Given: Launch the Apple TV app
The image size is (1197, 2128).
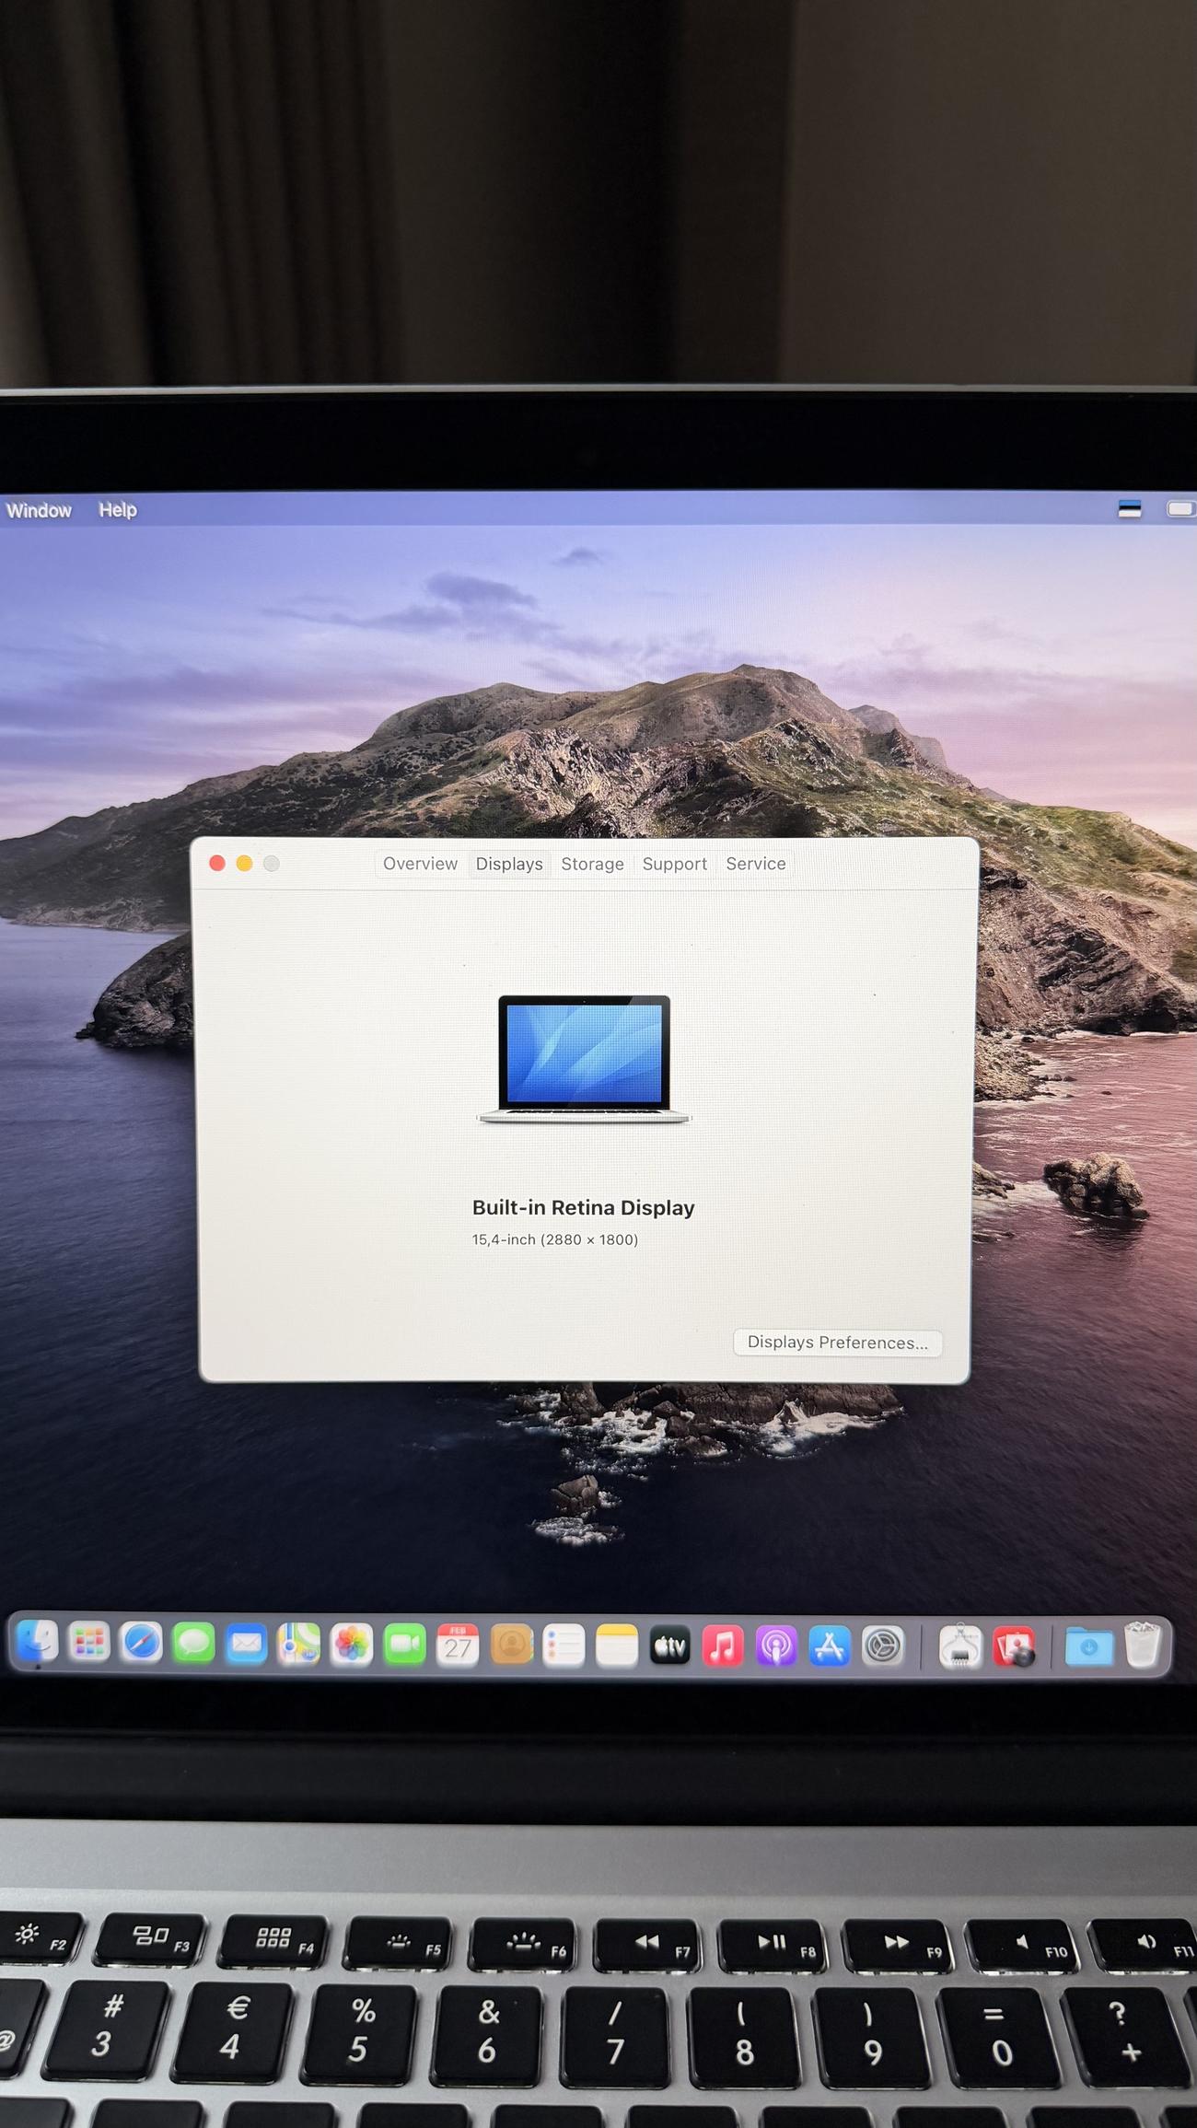Looking at the screenshot, I should click(669, 1645).
